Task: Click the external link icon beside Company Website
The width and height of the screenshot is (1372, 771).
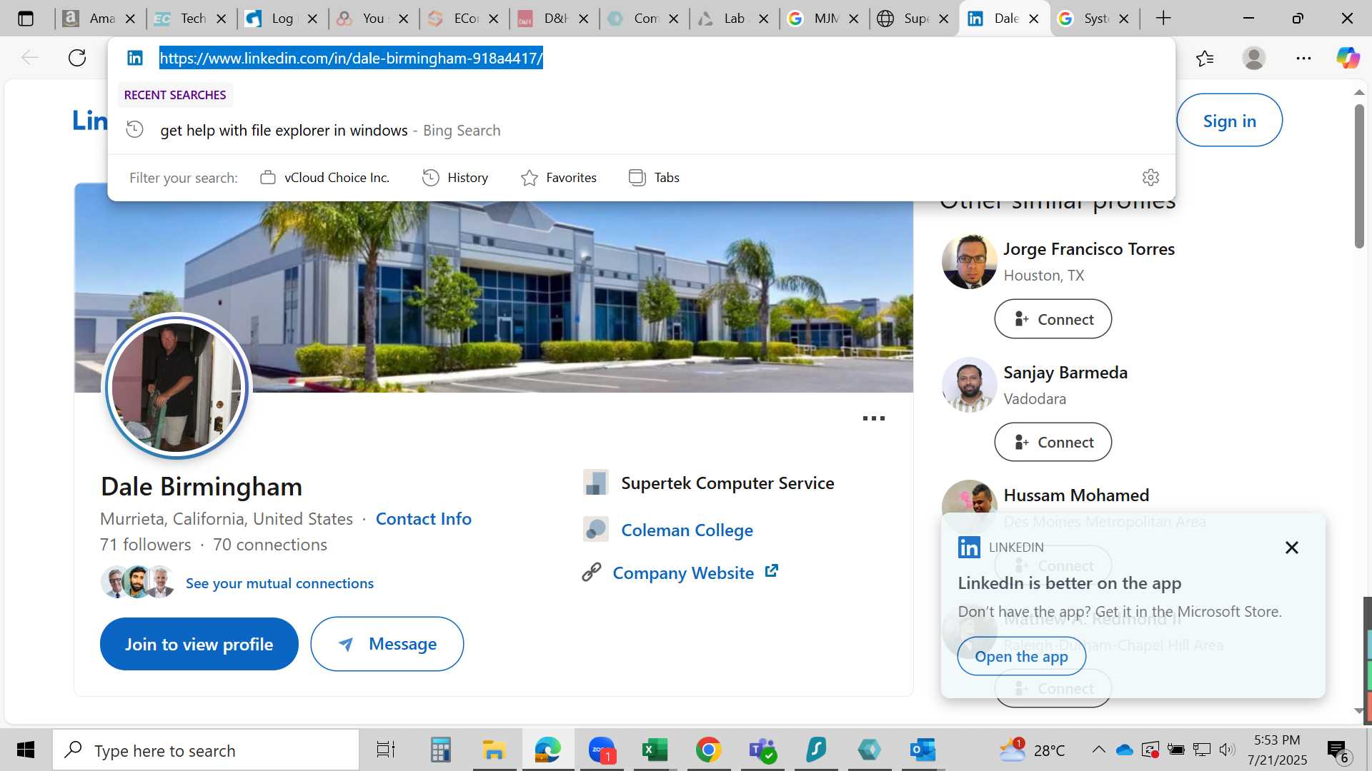Action: click(772, 571)
